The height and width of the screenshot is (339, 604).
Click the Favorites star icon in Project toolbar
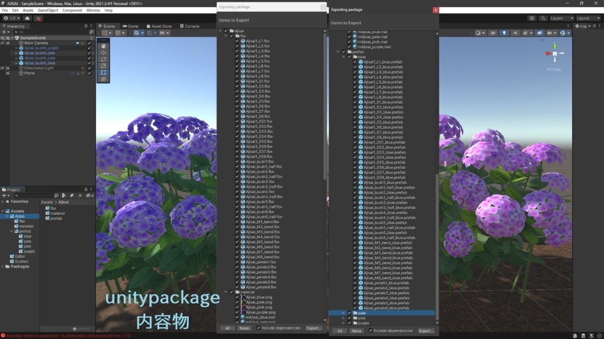pyautogui.click(x=80, y=195)
